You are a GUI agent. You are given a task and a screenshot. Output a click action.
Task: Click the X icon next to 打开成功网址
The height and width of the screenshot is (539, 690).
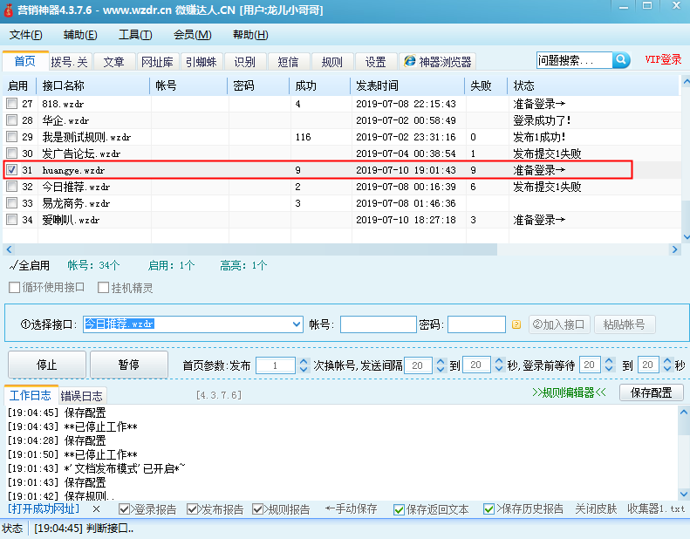96,509
